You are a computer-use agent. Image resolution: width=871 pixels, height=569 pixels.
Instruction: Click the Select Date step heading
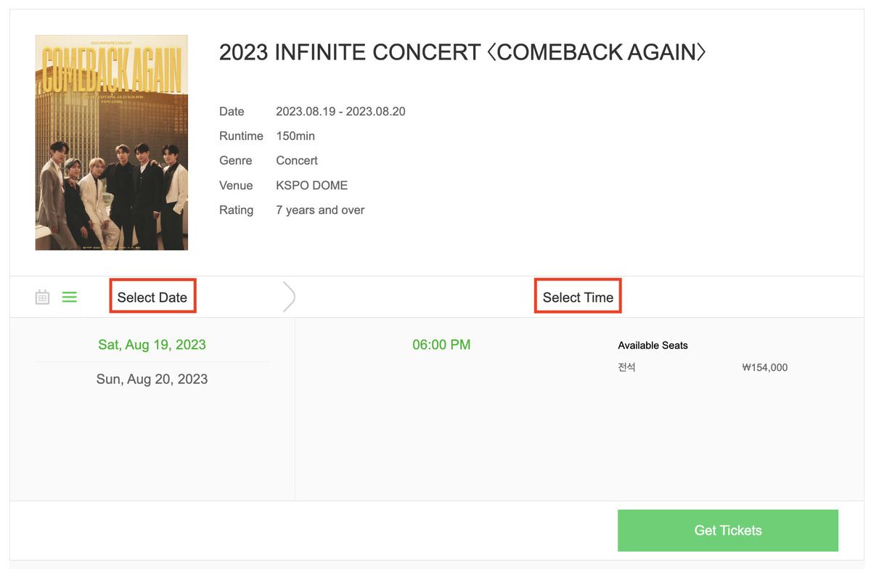click(x=152, y=297)
